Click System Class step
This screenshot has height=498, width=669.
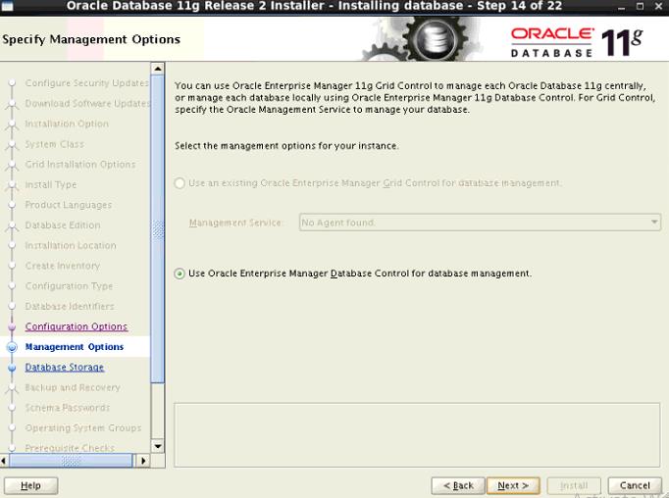pyautogui.click(x=54, y=144)
